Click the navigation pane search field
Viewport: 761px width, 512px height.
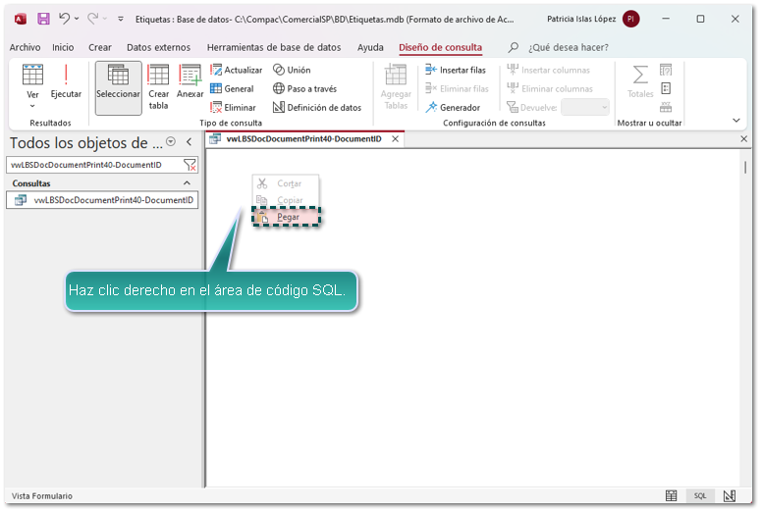[93, 165]
